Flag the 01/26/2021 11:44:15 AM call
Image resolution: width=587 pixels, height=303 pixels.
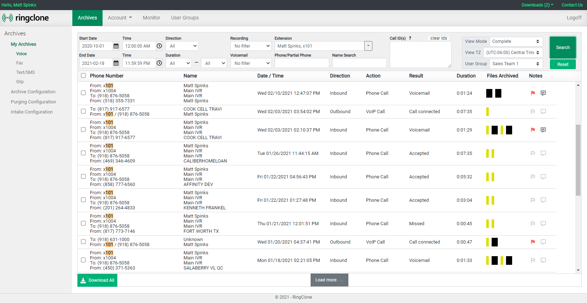(533, 153)
